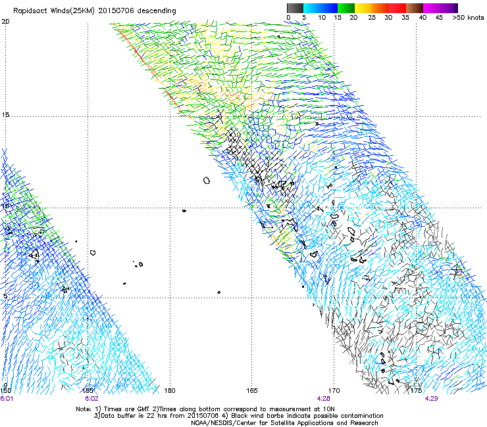Click the latitude axis label '5' at left edge

[x=5, y=296]
